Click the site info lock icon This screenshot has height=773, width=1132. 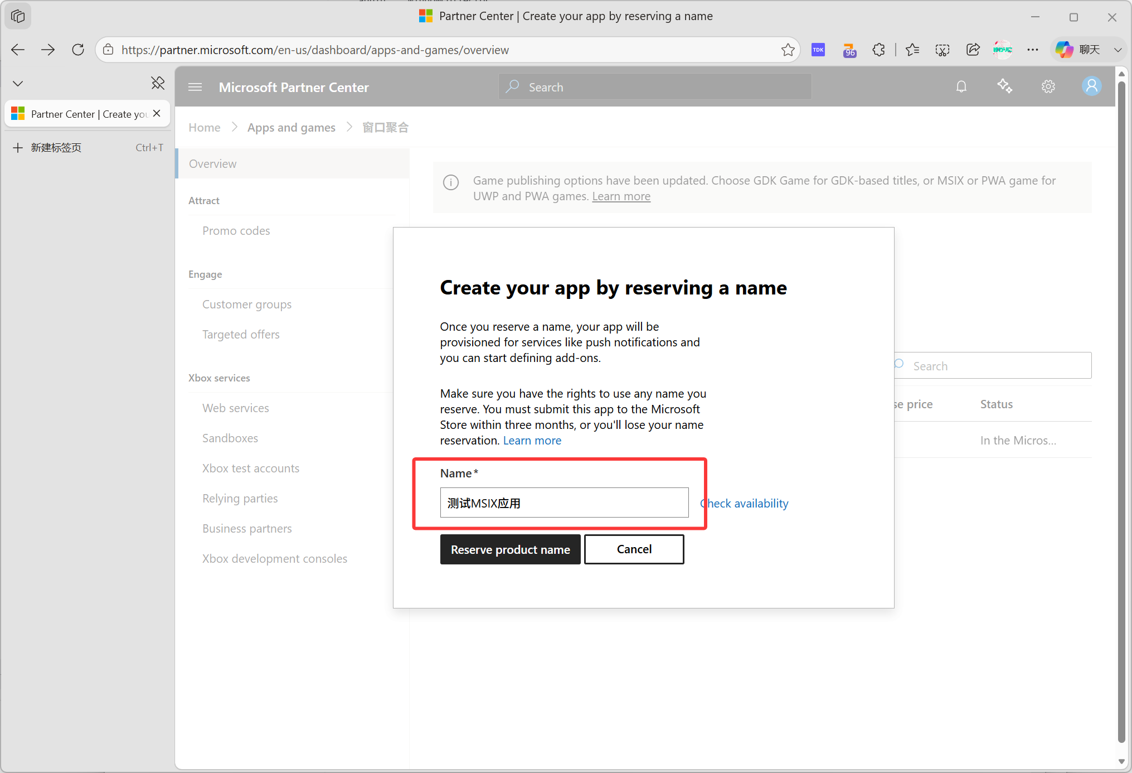pyautogui.click(x=109, y=50)
